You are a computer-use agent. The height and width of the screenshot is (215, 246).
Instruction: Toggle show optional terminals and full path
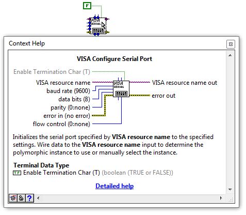coord(13,198)
